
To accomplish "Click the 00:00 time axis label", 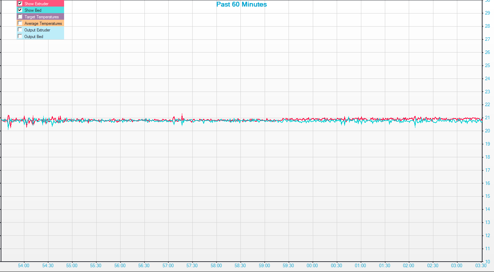I will [312, 266].
